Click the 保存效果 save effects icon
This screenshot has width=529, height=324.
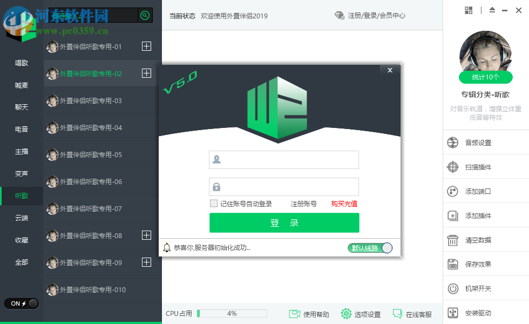[452, 264]
